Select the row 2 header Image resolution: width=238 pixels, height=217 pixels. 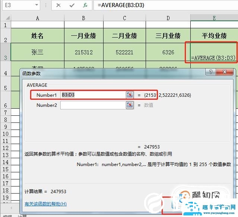(x=6, y=36)
